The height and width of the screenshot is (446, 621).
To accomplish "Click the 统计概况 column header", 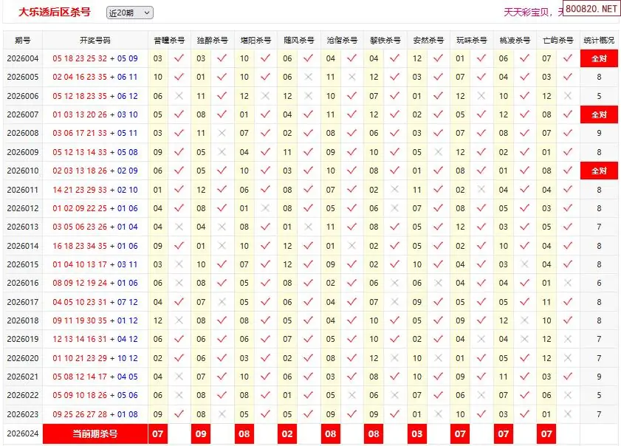I will 599,40.
